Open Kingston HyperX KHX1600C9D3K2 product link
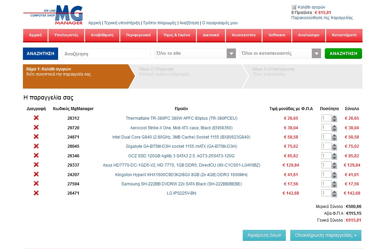 point(182,175)
